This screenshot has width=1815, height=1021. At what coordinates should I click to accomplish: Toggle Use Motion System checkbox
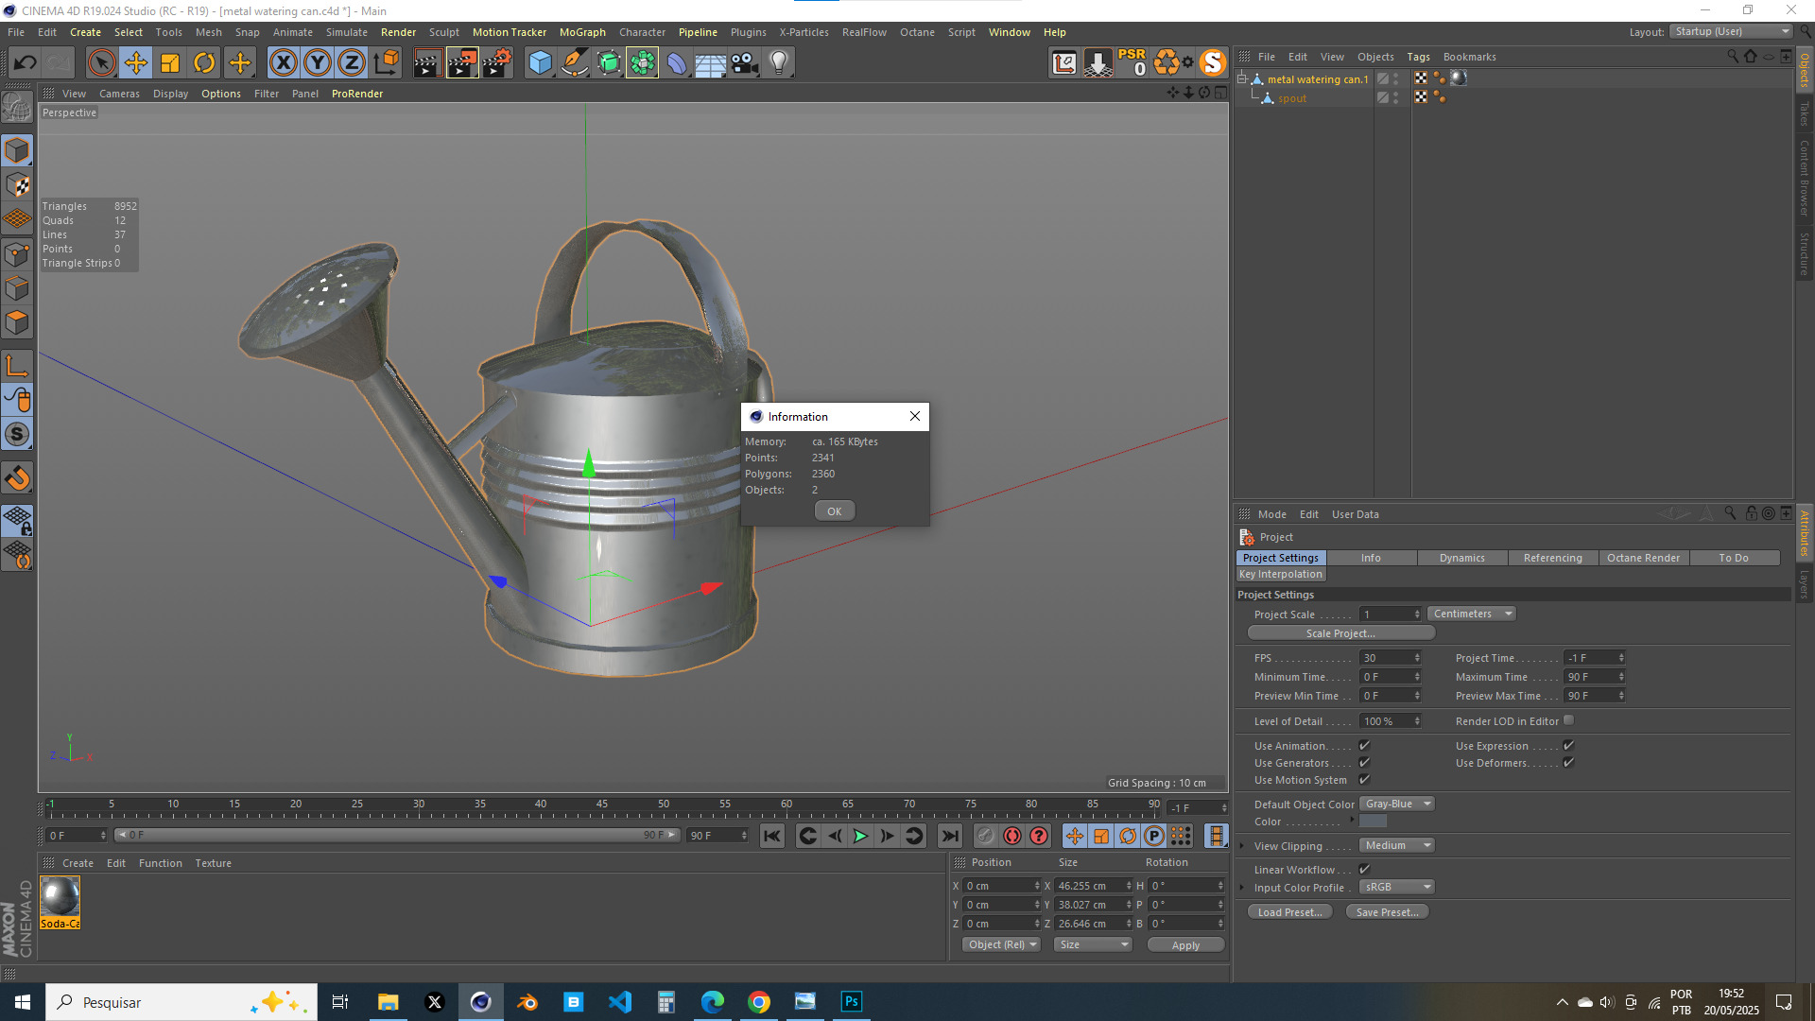point(1364,780)
